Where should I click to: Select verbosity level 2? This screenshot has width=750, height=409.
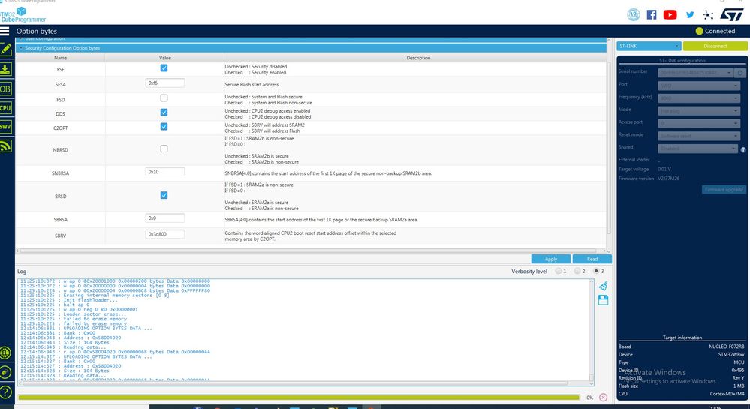tap(577, 271)
